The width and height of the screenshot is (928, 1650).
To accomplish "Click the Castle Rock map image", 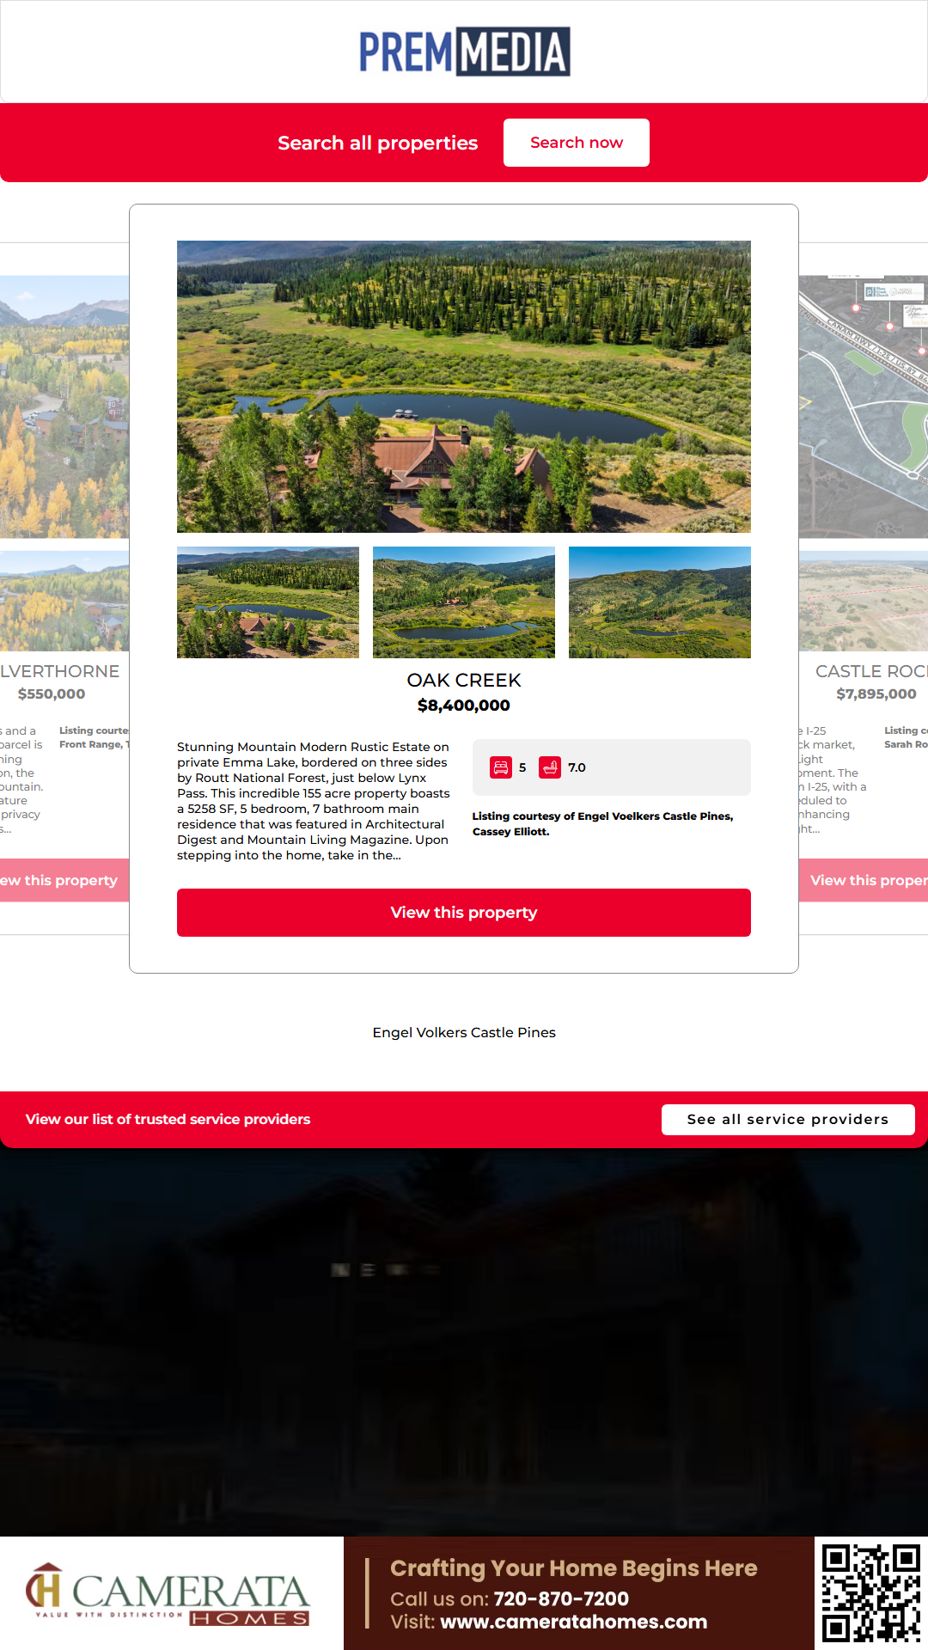I will (x=864, y=406).
